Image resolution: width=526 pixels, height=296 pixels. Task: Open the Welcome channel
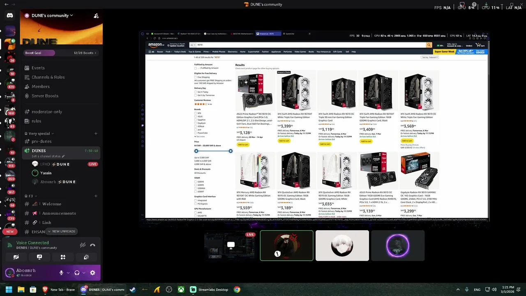coord(61,204)
